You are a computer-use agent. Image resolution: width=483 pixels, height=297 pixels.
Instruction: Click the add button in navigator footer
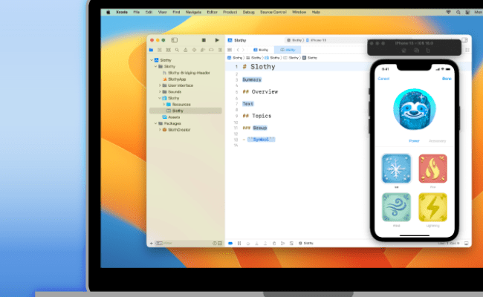coord(152,243)
